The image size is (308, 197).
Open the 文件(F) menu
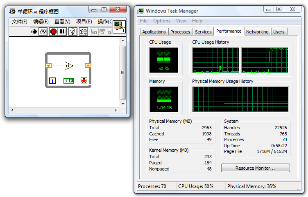(19, 22)
